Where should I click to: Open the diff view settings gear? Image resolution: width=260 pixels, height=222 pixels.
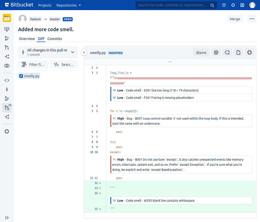249,52
